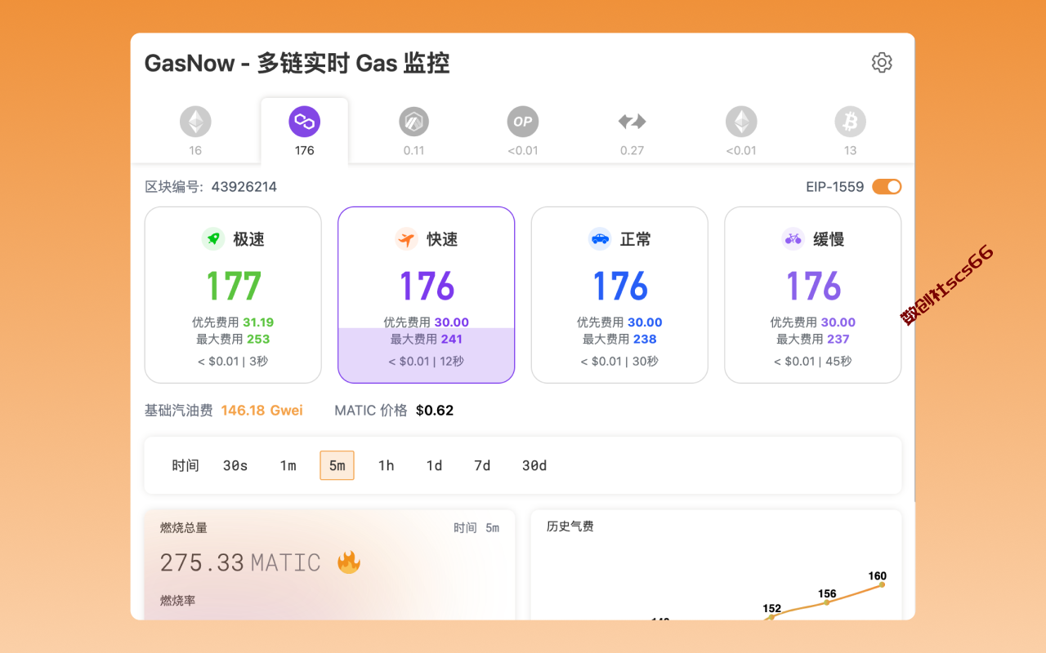Screen dimensions: 1046x653
Task: Choose the 5m time range
Action: coord(337,465)
